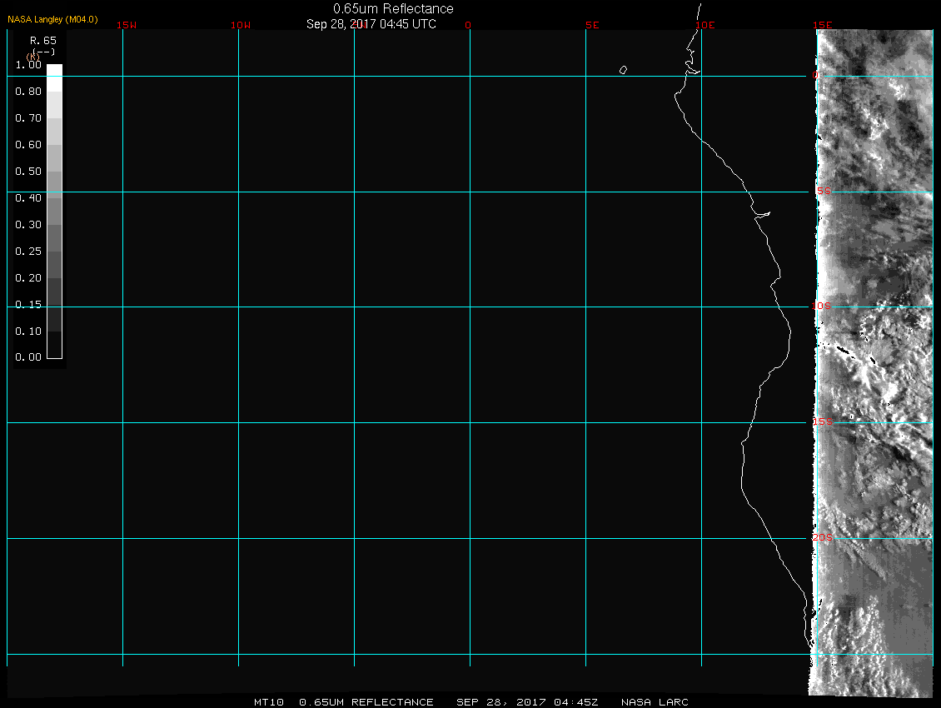Image resolution: width=941 pixels, height=708 pixels.
Task: Click the 0.00 colorbar value
Action: point(28,357)
